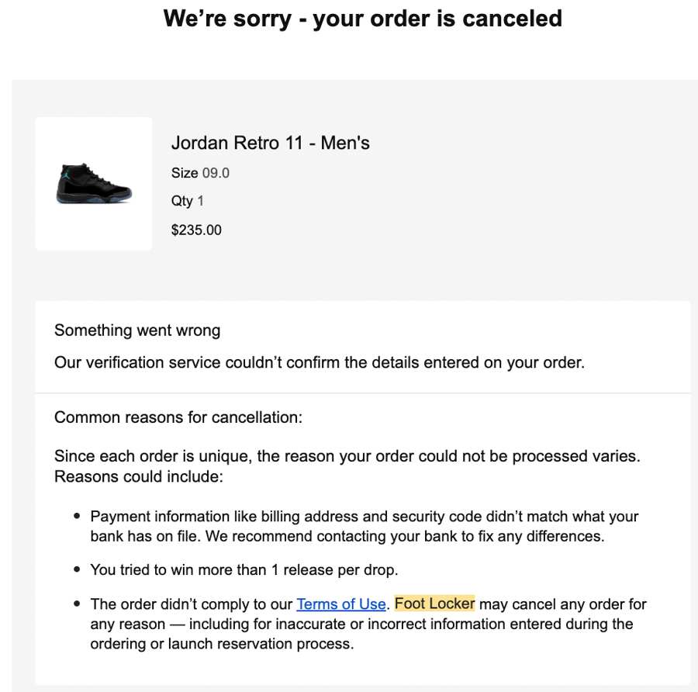Screen dimensions: 698x692
Task: Click the Something went wrong heading
Action: point(137,330)
